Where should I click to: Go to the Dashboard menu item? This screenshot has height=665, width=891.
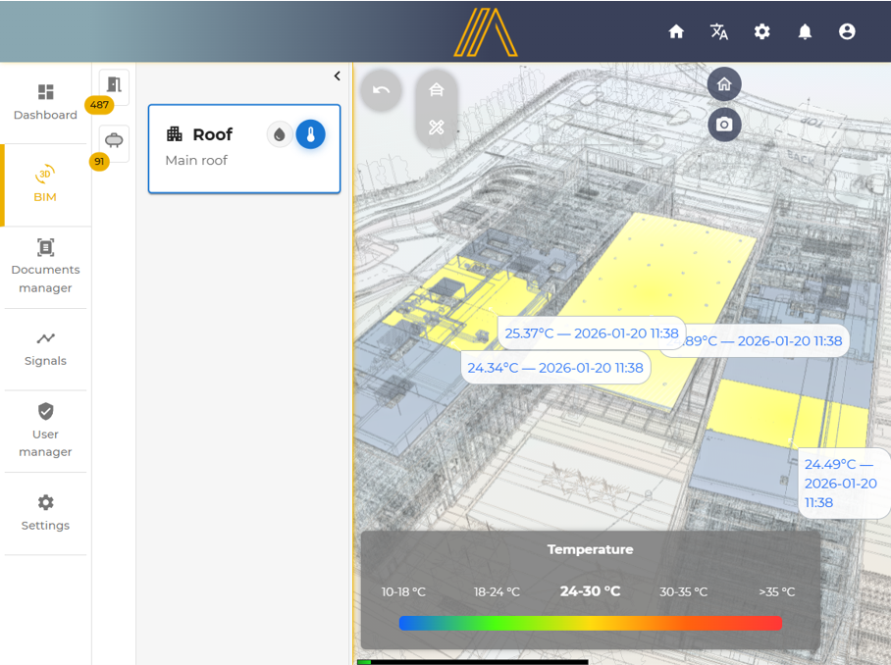pyautogui.click(x=45, y=102)
